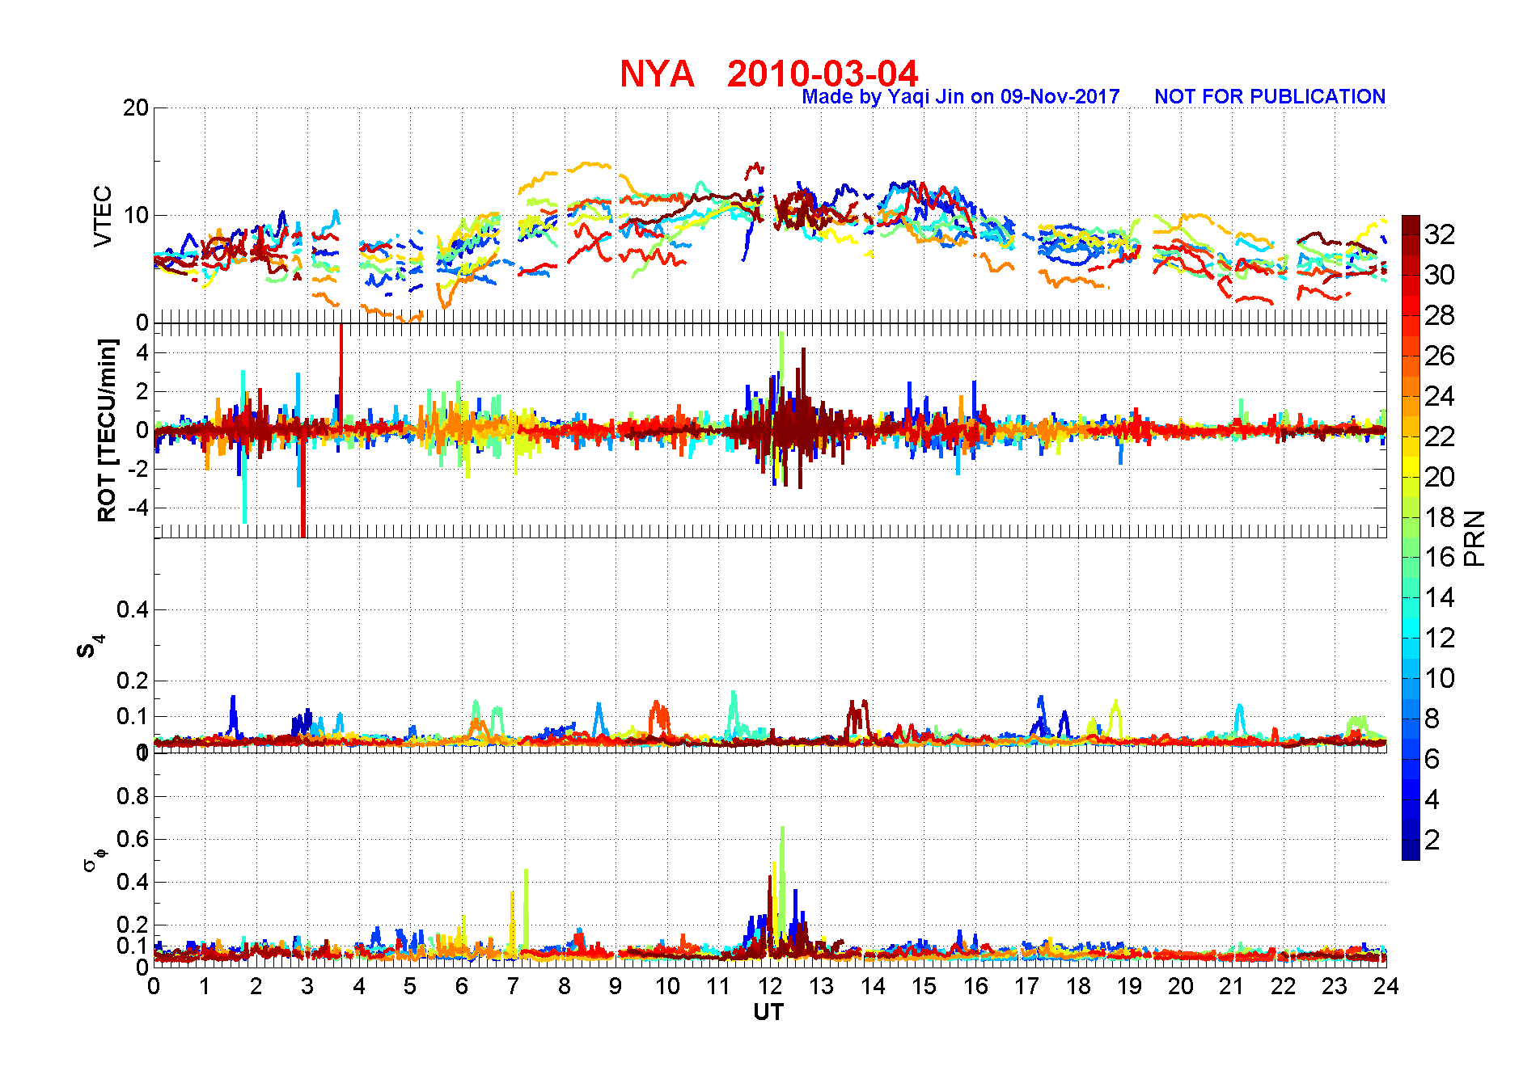This screenshot has width=1540, height=1075.
Task: Click the "15" tick on the UT axis
Action: [924, 986]
